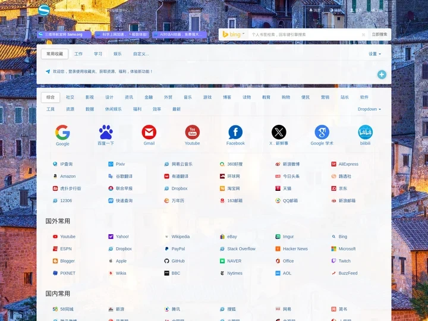Click the 新浪微博 icon
The width and height of the screenshot is (428, 321).
(x=278, y=164)
